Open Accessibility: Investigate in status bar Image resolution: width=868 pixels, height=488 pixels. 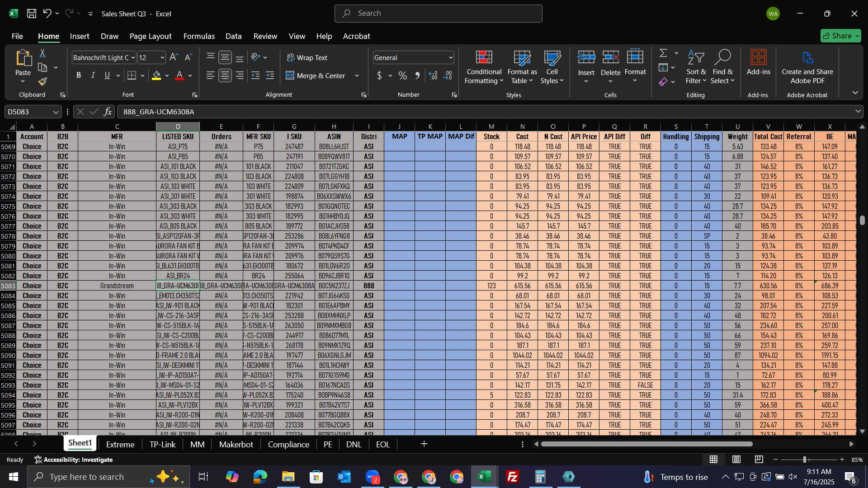[x=74, y=460]
